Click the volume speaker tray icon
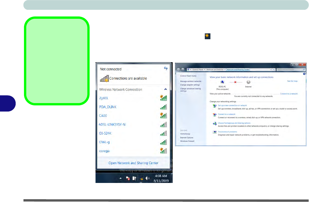Image resolution: width=309 pixels, height=202 pixels. coord(148,178)
